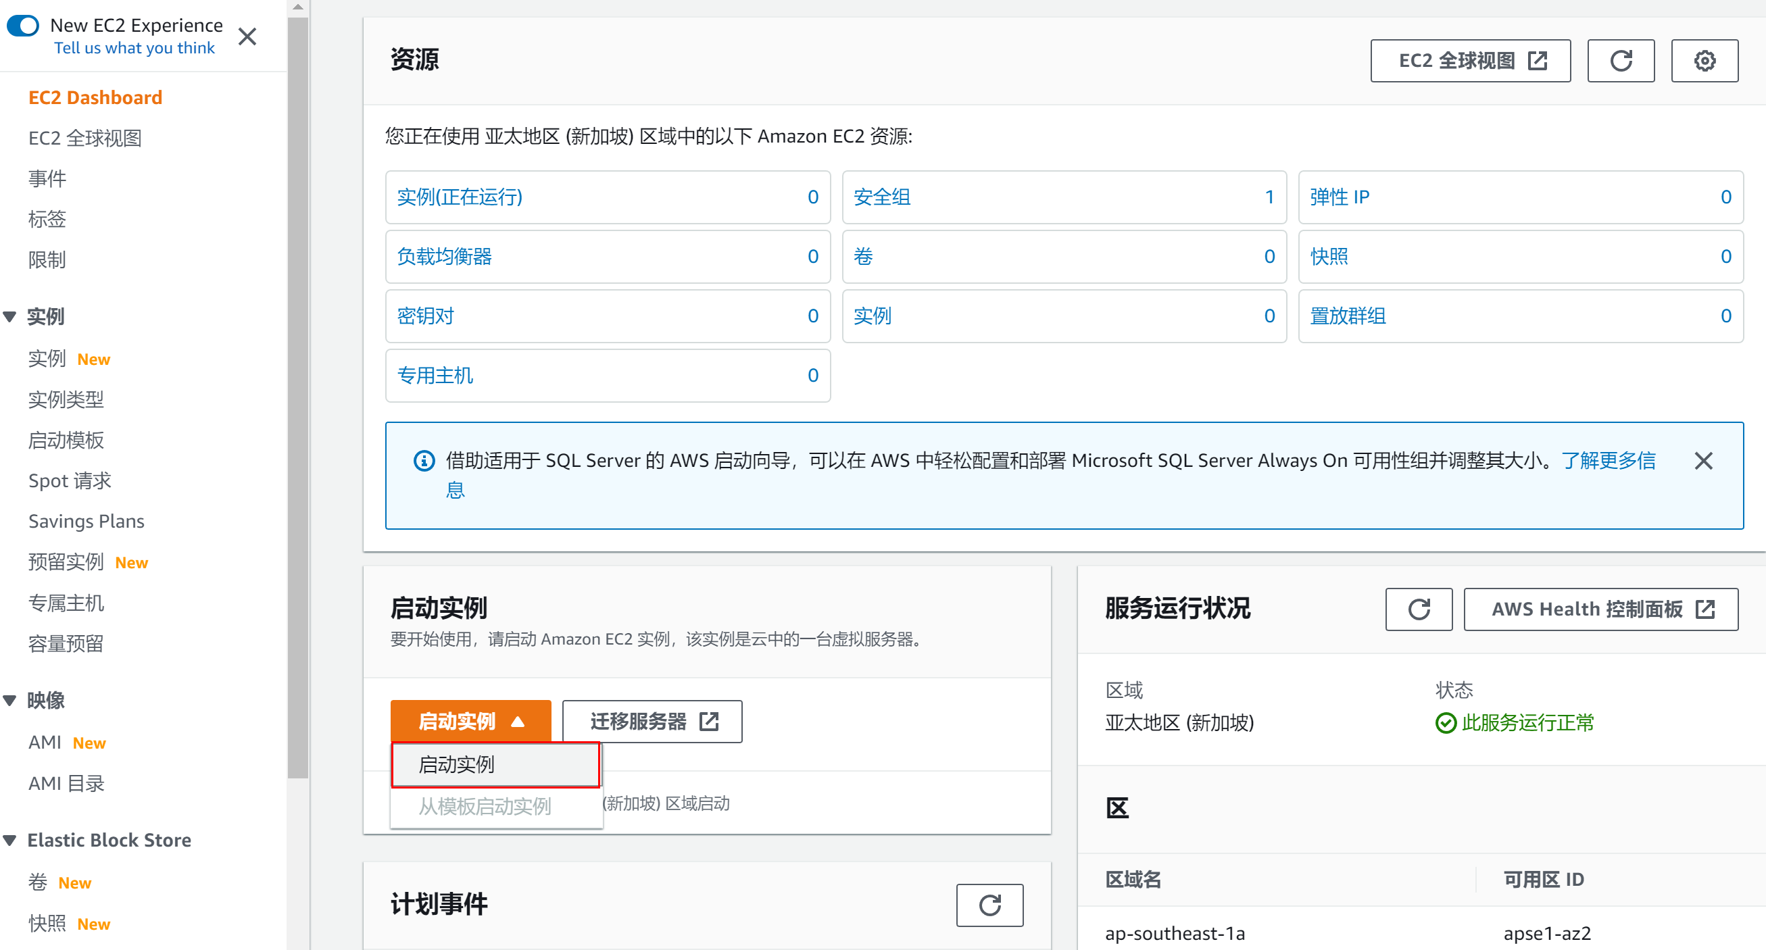
Task: Open 实例类型 in the sidebar
Action: tap(66, 399)
